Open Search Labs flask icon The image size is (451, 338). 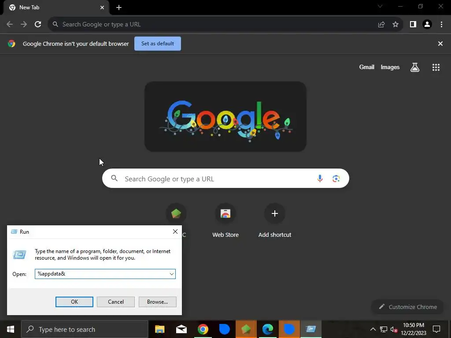[415, 67]
